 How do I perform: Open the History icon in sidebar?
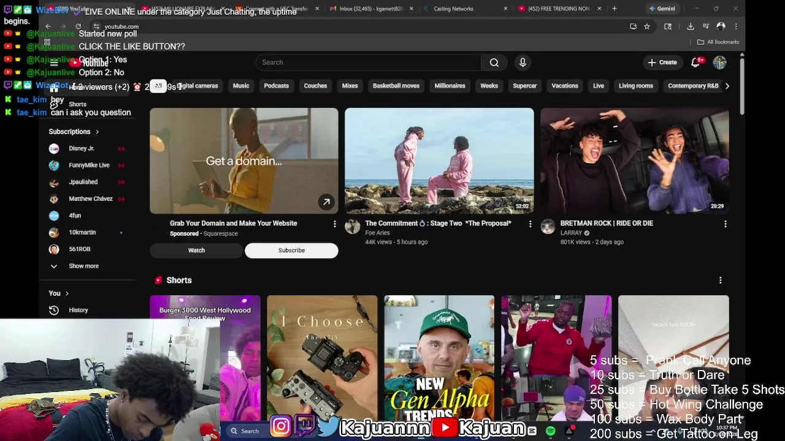click(x=54, y=310)
